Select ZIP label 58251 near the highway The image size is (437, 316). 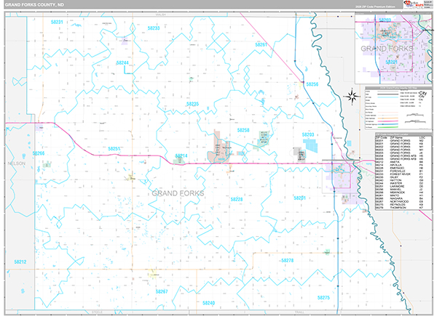(114, 149)
